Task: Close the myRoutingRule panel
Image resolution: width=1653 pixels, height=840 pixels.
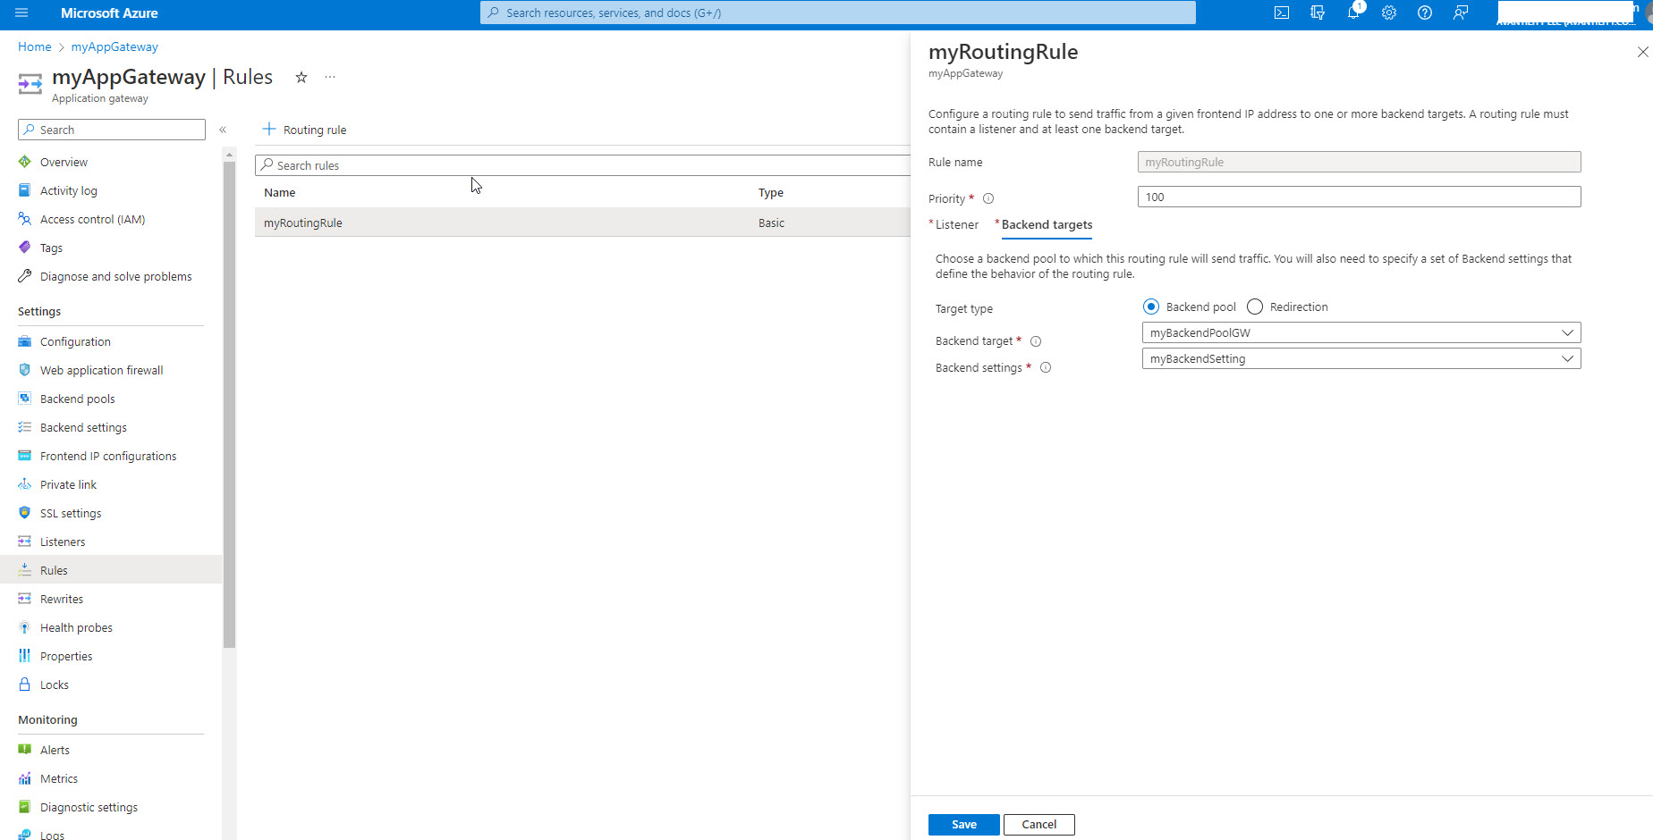Action: pos(1642,52)
